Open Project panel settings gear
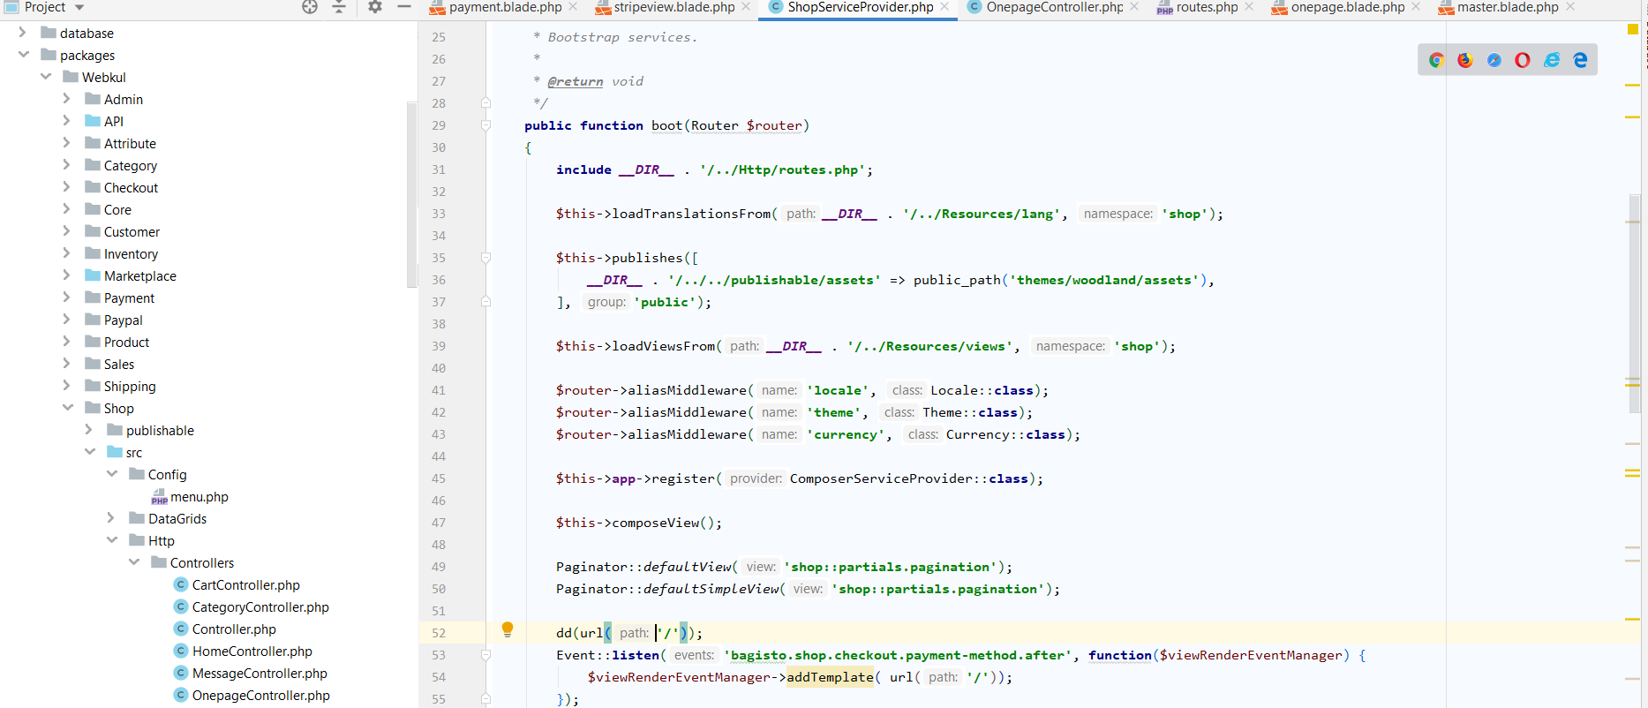This screenshot has width=1648, height=708. click(x=375, y=7)
